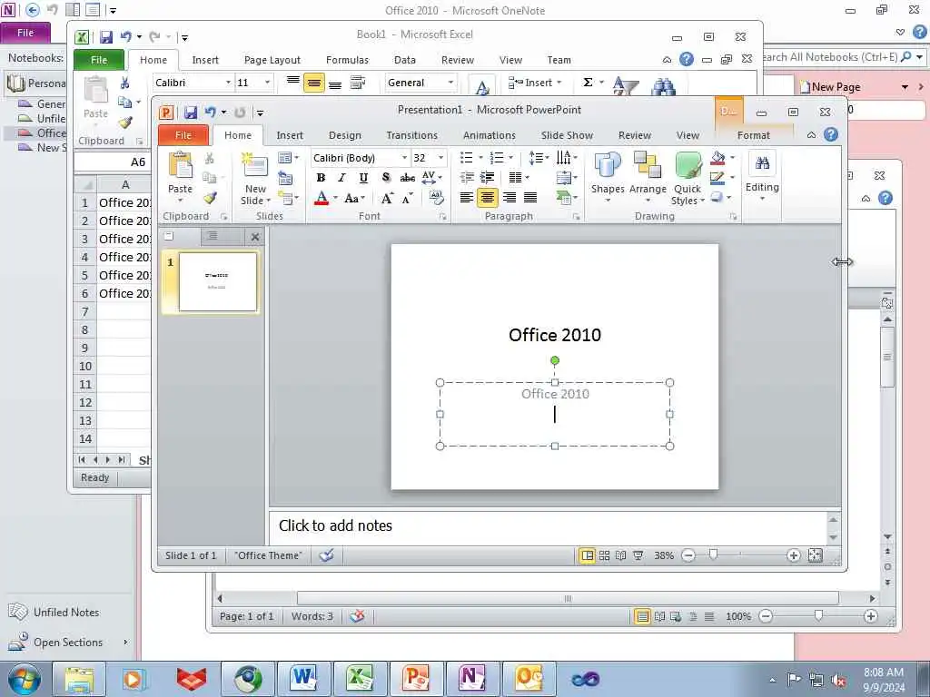Toggle text Shadow in PowerPoint
This screenshot has height=697, width=930.
(385, 178)
